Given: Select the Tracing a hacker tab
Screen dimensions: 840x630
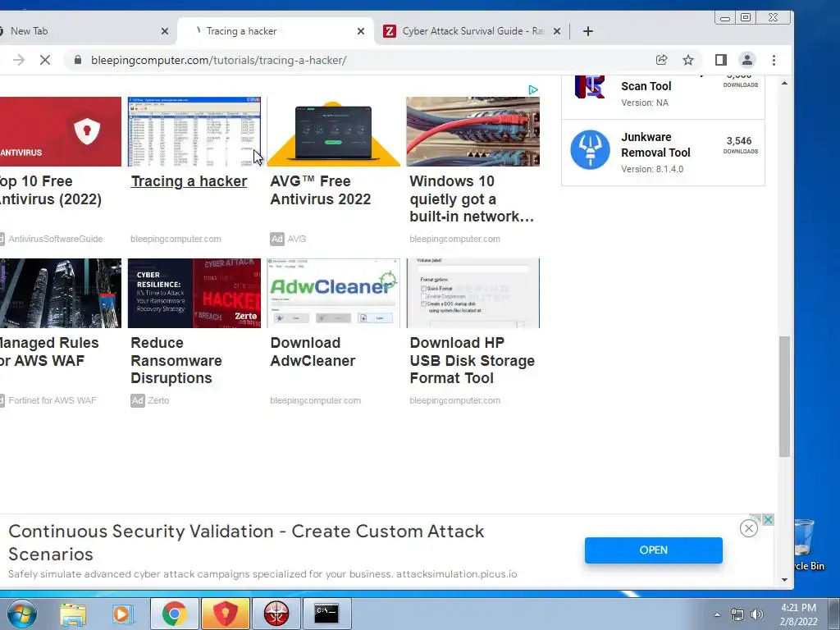Looking at the screenshot, I should (276, 31).
